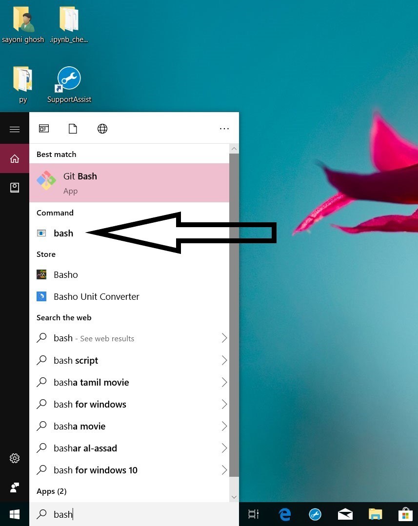Viewport: 418px width, 526px height.
Task: Search web for bash script
Action: point(129,360)
